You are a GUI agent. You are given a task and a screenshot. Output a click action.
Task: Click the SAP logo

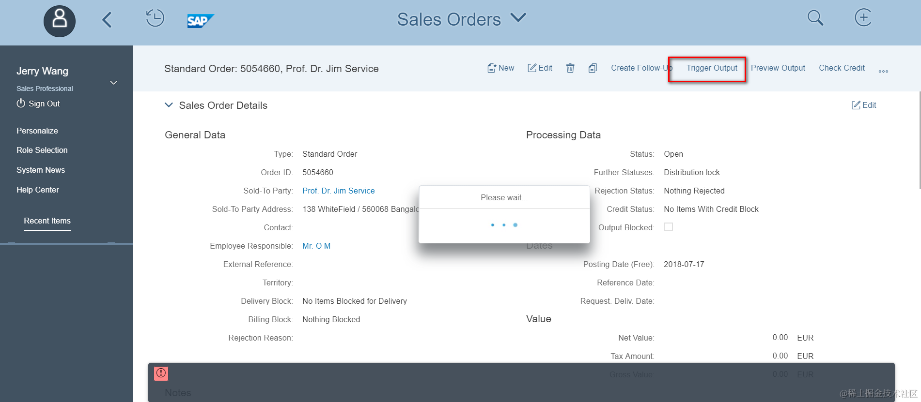coord(200,21)
